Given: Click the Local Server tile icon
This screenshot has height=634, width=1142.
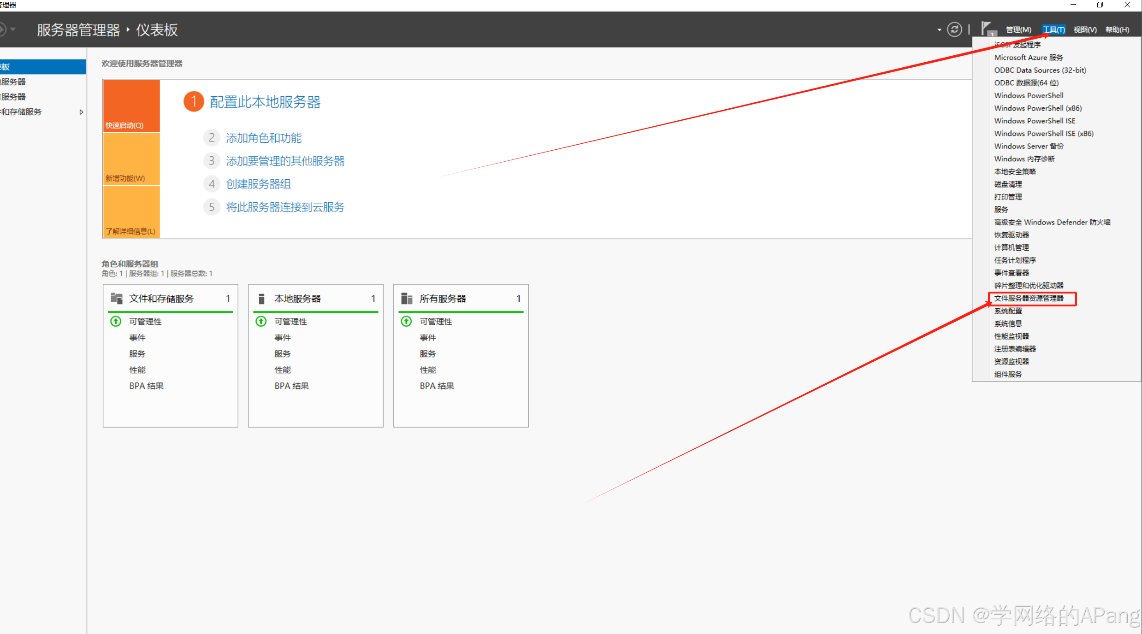Looking at the screenshot, I should [x=261, y=299].
